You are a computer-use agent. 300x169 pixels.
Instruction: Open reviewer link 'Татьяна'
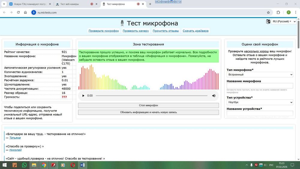[x=15, y=138]
